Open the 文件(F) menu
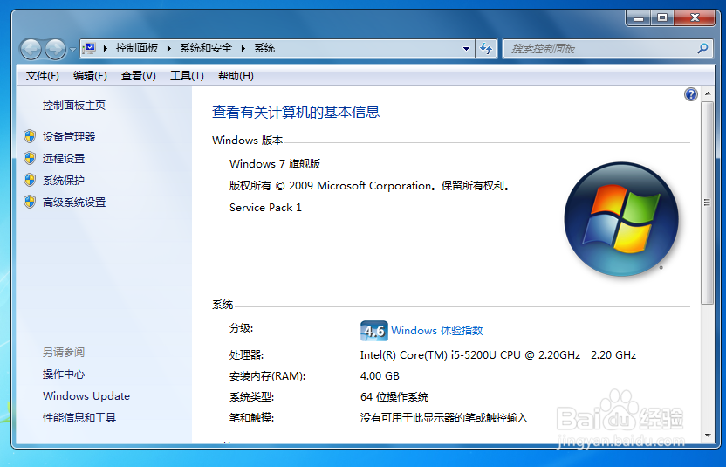The image size is (726, 467). [x=42, y=76]
